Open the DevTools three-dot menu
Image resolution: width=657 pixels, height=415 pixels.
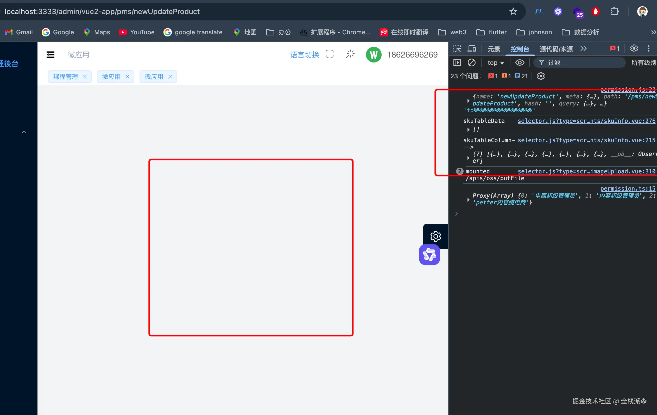coord(649,49)
